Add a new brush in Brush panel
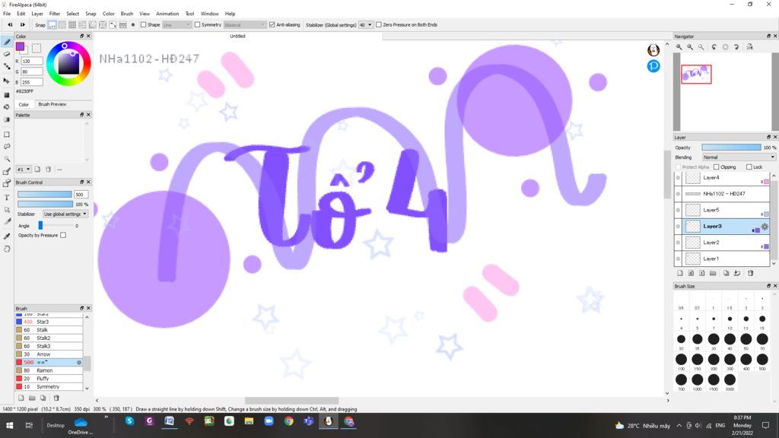Viewport: 779px width, 438px height. [21, 398]
